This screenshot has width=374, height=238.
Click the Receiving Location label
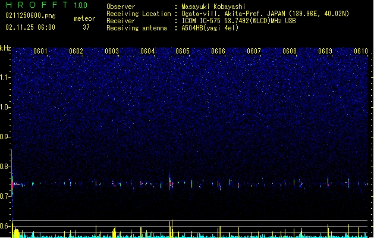[139, 14]
